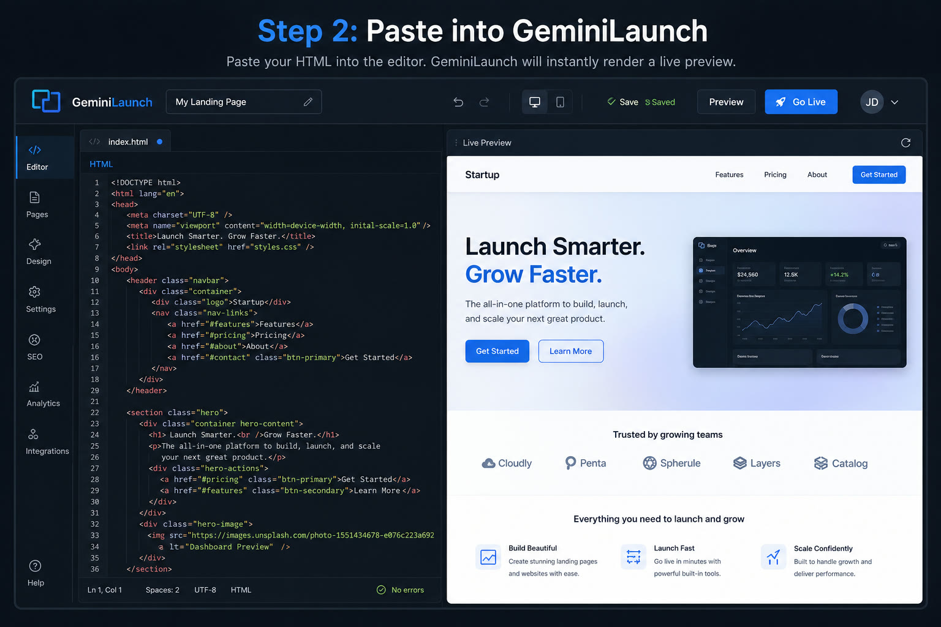Open the Help sidebar item
This screenshot has height=627, width=941.
point(36,574)
